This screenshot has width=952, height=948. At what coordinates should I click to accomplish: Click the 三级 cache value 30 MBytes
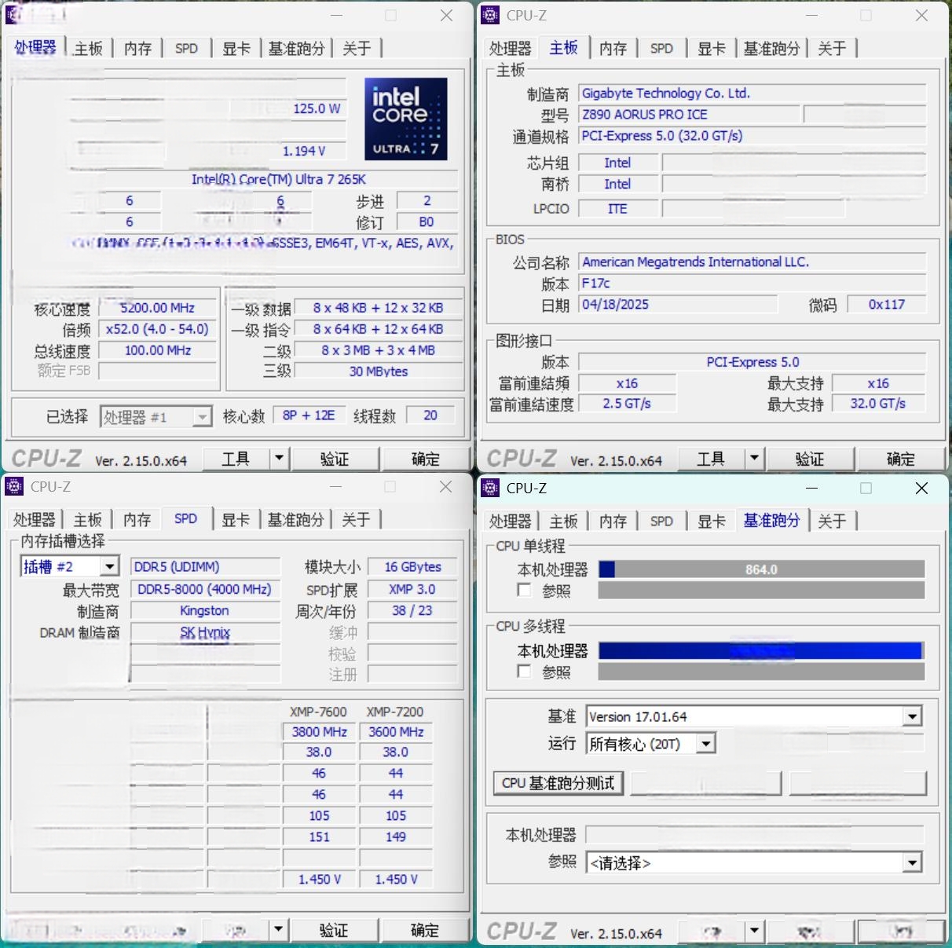pyautogui.click(x=379, y=372)
